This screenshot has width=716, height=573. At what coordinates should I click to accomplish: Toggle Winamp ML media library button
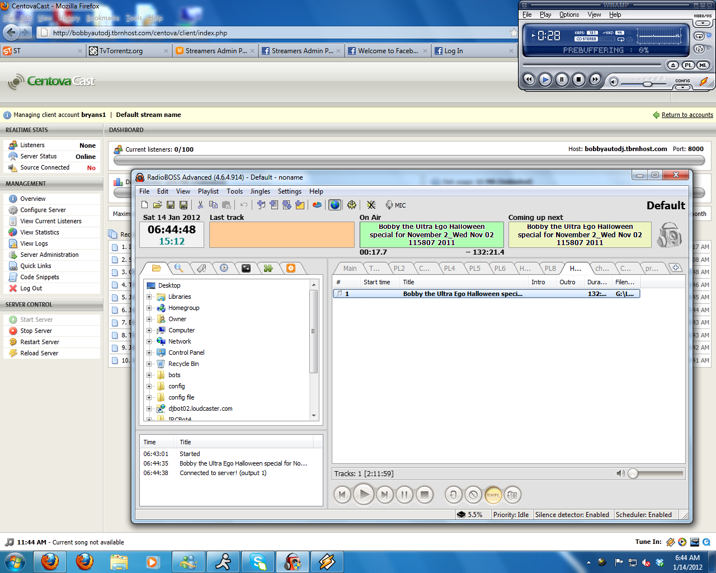pyautogui.click(x=703, y=65)
